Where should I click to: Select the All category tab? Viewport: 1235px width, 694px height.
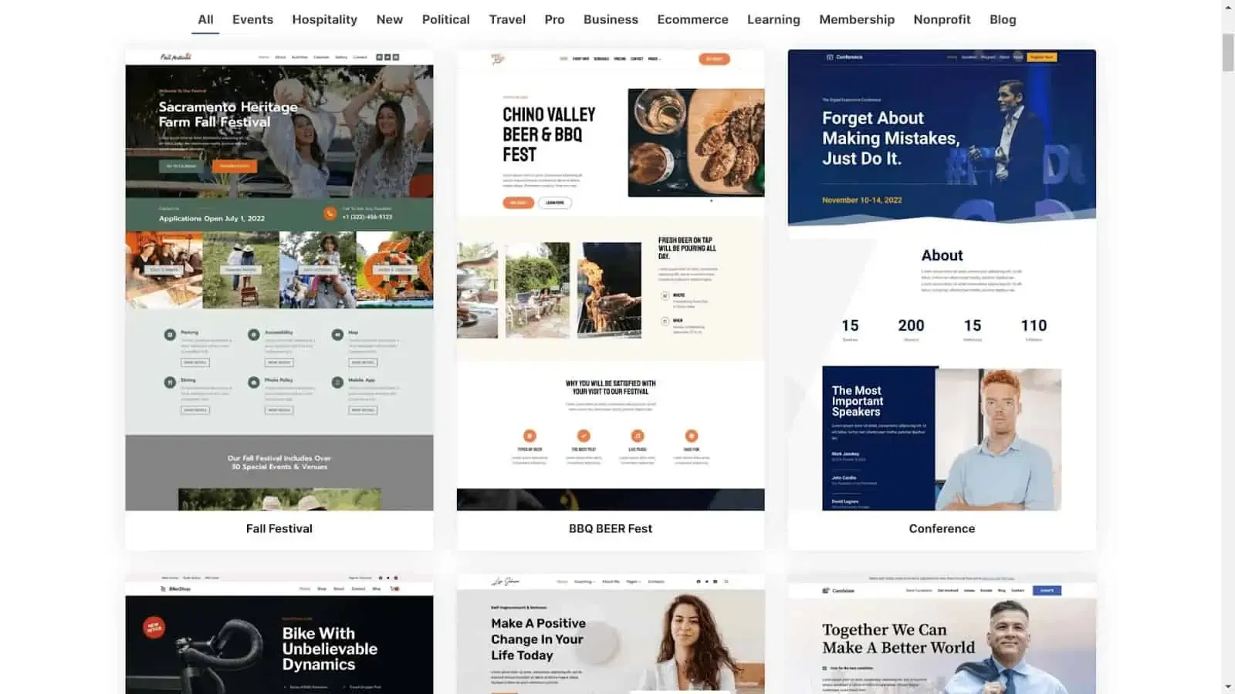point(205,19)
